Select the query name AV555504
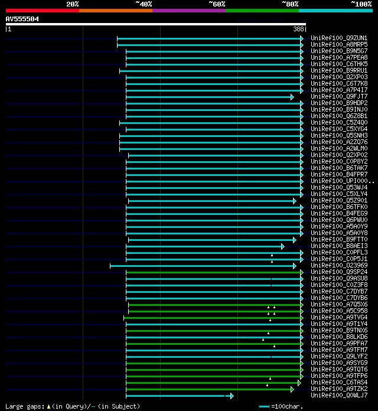378x411 pixels. [22, 19]
